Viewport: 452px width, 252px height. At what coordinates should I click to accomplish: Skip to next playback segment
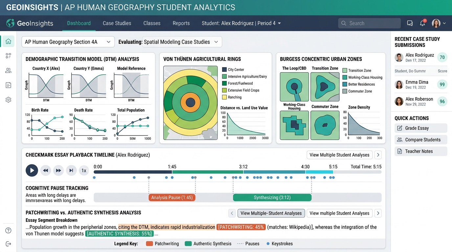click(71, 171)
